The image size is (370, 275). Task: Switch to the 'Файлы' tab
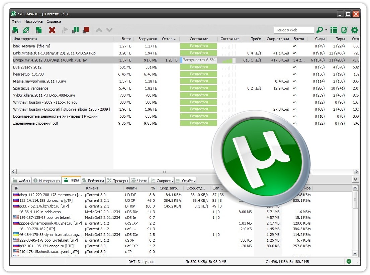[21, 181]
